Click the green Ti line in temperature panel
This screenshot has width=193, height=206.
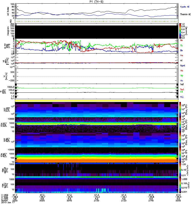[97, 88]
